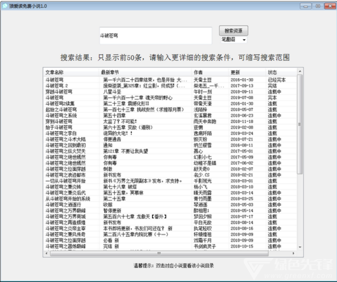337x282 pixels.
Task: Open the 笔趣阁 source dropdown
Action: (234, 40)
